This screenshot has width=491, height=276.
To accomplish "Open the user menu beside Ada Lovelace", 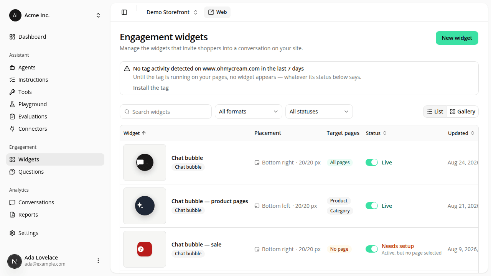I will 98,261.
